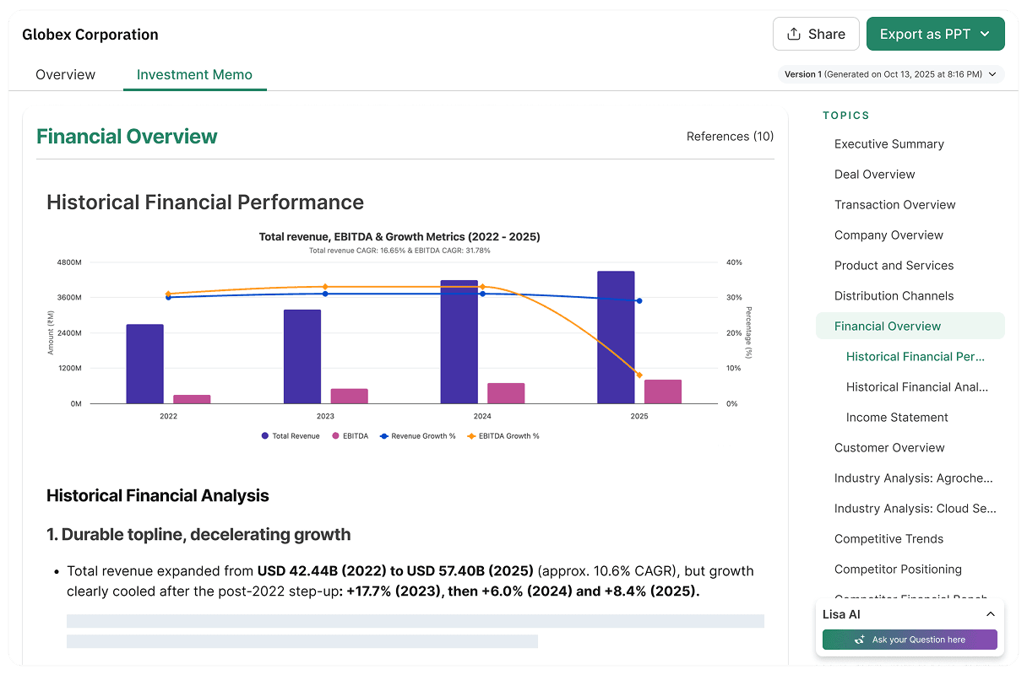Screen dimensions: 1027x675
Task: Select the Income Statement subtopic
Action: pos(897,418)
